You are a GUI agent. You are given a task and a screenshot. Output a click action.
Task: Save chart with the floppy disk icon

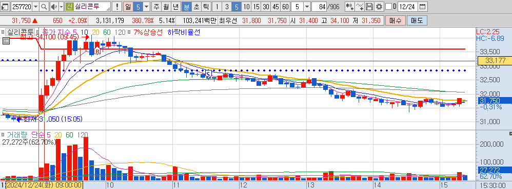coord(369,6)
